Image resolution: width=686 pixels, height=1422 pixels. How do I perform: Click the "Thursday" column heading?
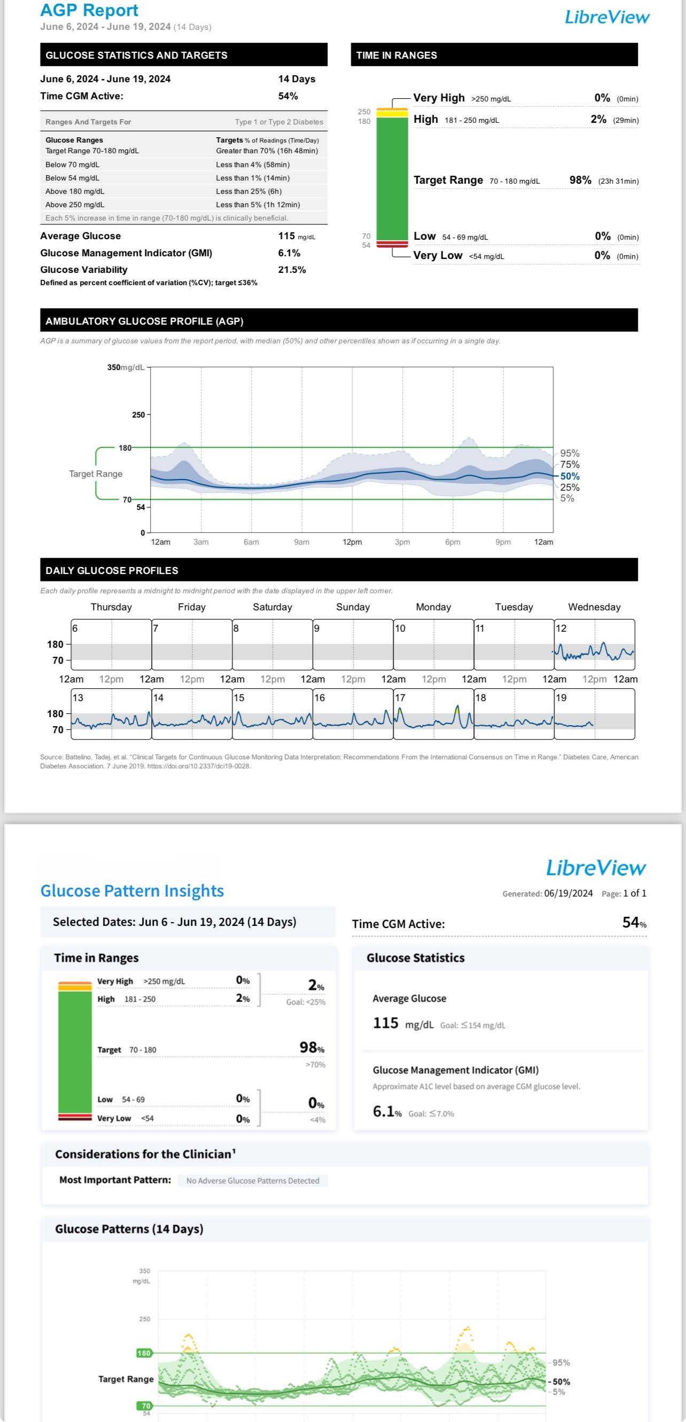coord(112,607)
